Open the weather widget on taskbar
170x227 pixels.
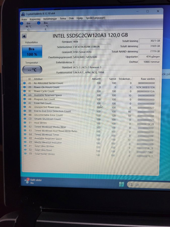[33, 181]
